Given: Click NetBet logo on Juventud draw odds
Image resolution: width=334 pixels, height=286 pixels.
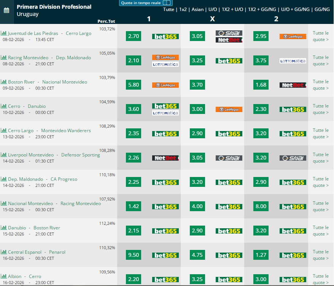Looking at the screenshot, I should coord(229,40).
